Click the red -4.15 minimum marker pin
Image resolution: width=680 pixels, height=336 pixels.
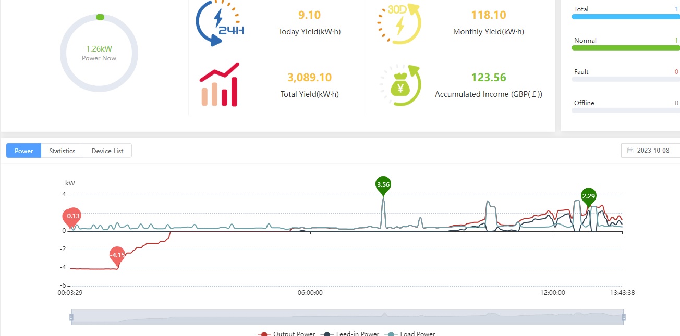click(x=117, y=255)
